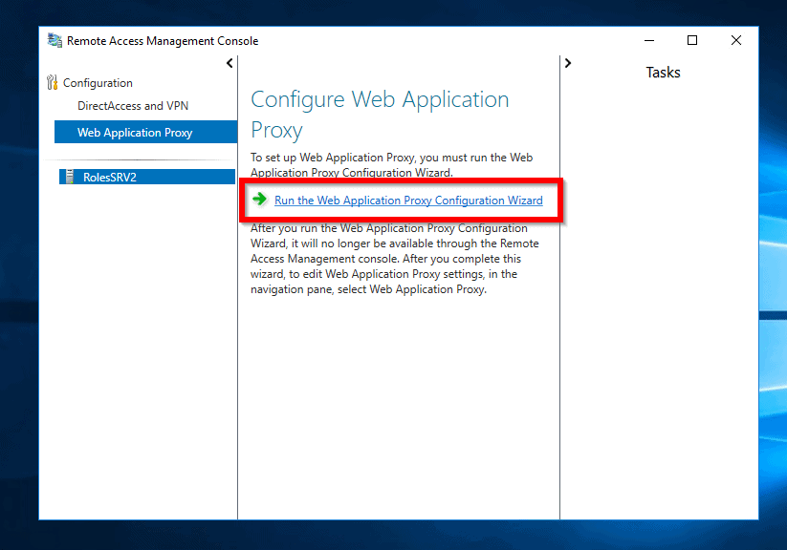Viewport: 787px width, 550px height.
Task: Select the RolesSRV2 server entry
Action: point(115,176)
